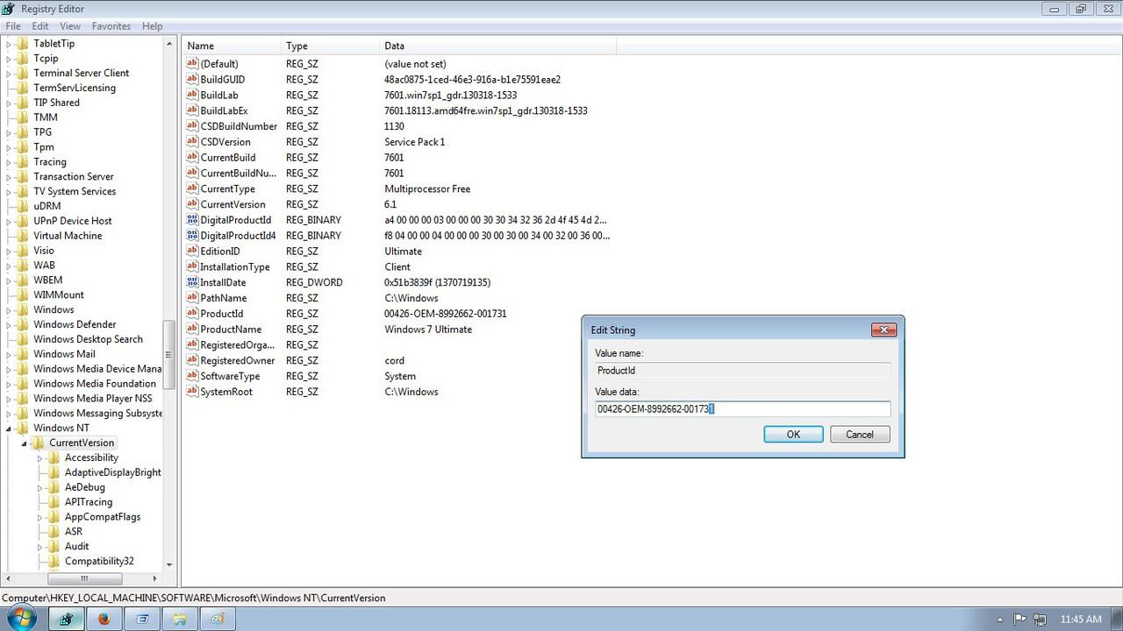
Task: Expand the Accessibility subkey
Action: click(40, 457)
